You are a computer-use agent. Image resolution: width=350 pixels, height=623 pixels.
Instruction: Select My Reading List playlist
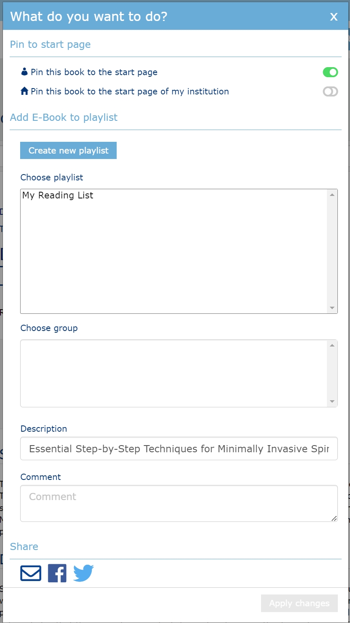click(x=58, y=196)
